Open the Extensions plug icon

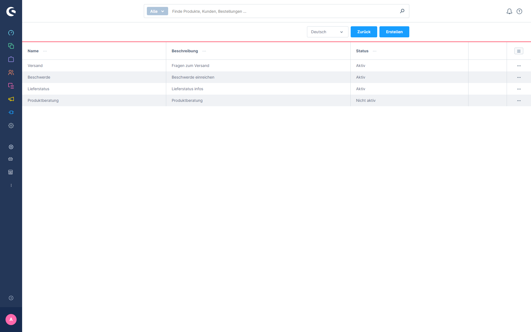pyautogui.click(x=11, y=112)
